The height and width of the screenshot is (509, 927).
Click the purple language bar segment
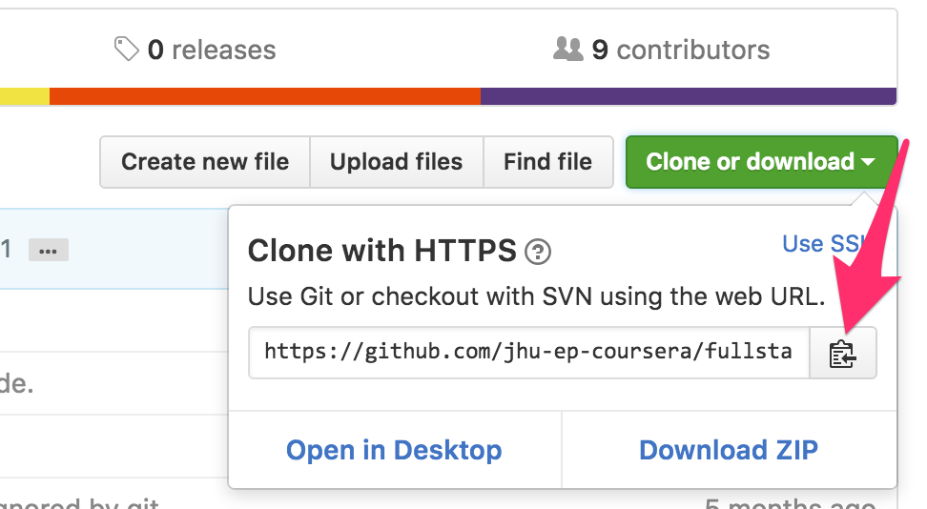point(688,95)
